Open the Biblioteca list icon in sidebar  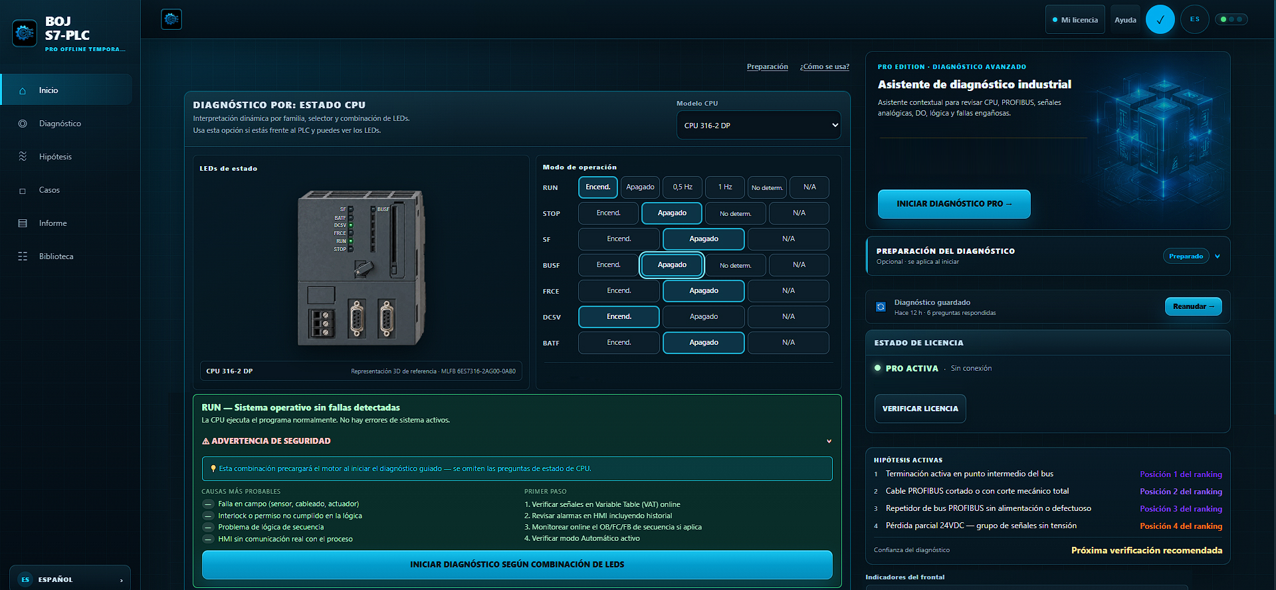pyautogui.click(x=23, y=256)
